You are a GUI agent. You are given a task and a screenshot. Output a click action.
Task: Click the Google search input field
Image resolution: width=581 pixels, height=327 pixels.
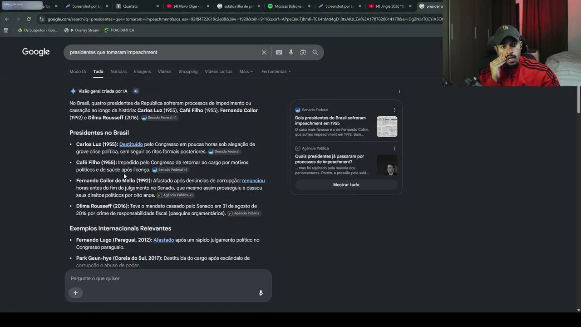[x=162, y=52]
